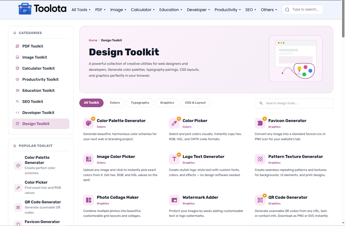Open the Calculator navigation dropdown
345x226 pixels.
[x=143, y=10]
